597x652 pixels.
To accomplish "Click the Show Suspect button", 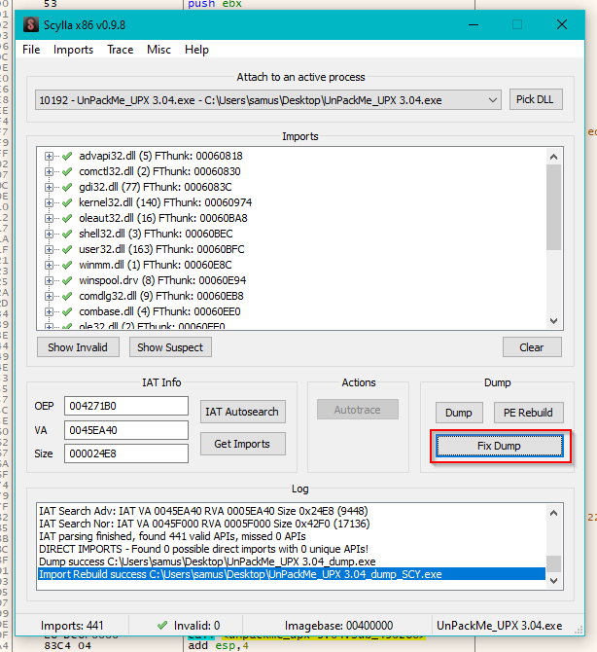I will click(170, 347).
